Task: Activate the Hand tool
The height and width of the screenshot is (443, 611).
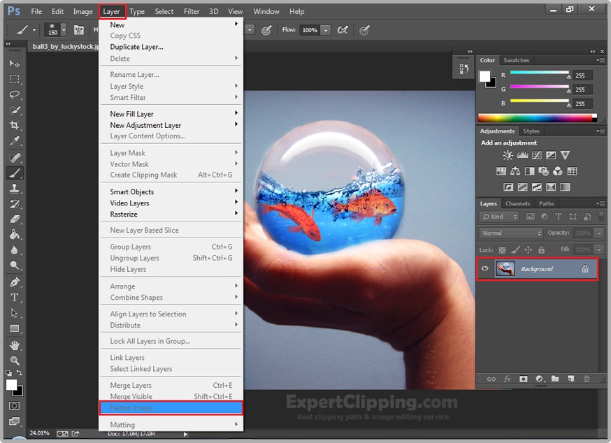Action: 14,345
